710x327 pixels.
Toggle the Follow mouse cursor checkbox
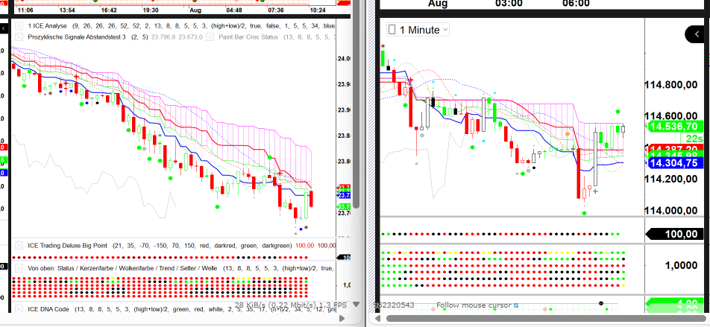pos(516,305)
